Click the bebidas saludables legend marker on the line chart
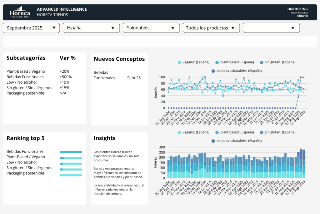This screenshot has height=214, width=320. click(x=213, y=70)
